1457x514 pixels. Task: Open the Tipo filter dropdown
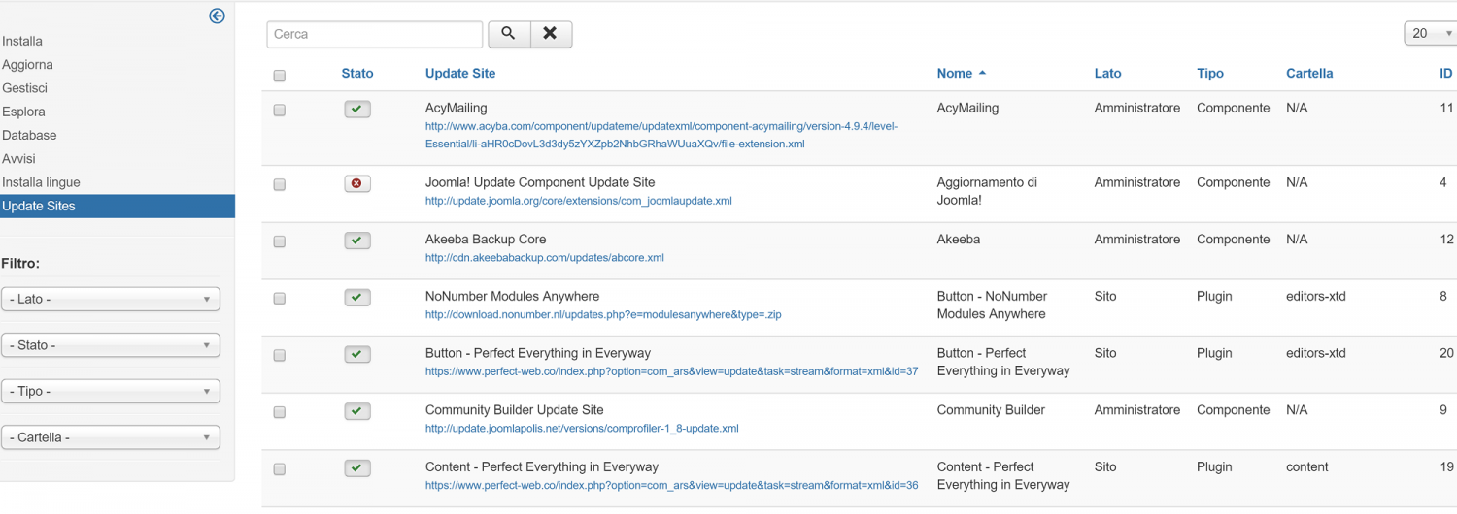[111, 391]
